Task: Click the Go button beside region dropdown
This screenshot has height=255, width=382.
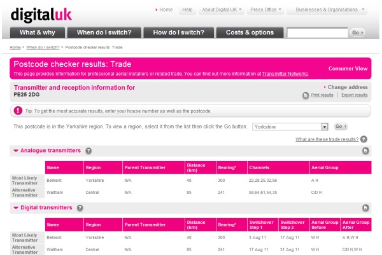Action: (341, 127)
